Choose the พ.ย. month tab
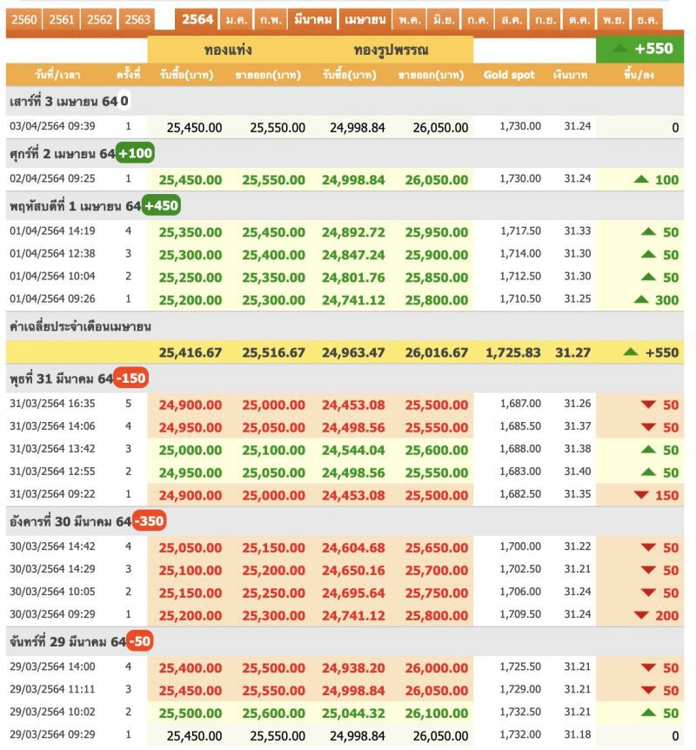 [613, 20]
